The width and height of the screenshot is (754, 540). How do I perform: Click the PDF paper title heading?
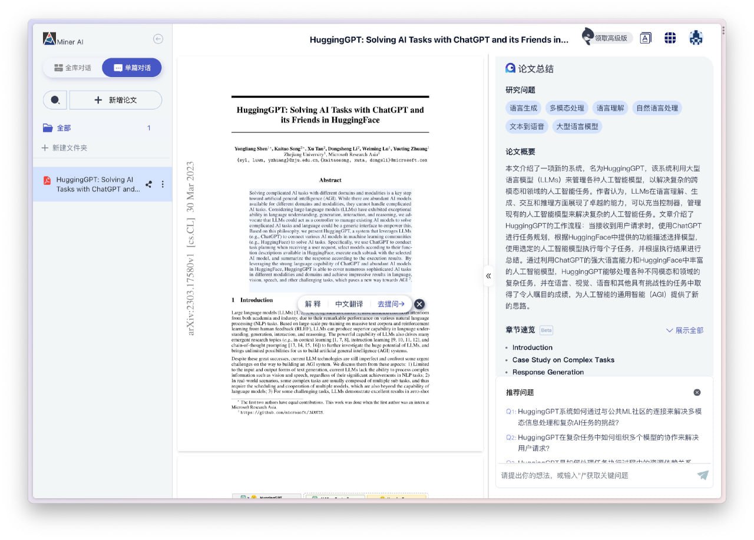[x=330, y=115]
